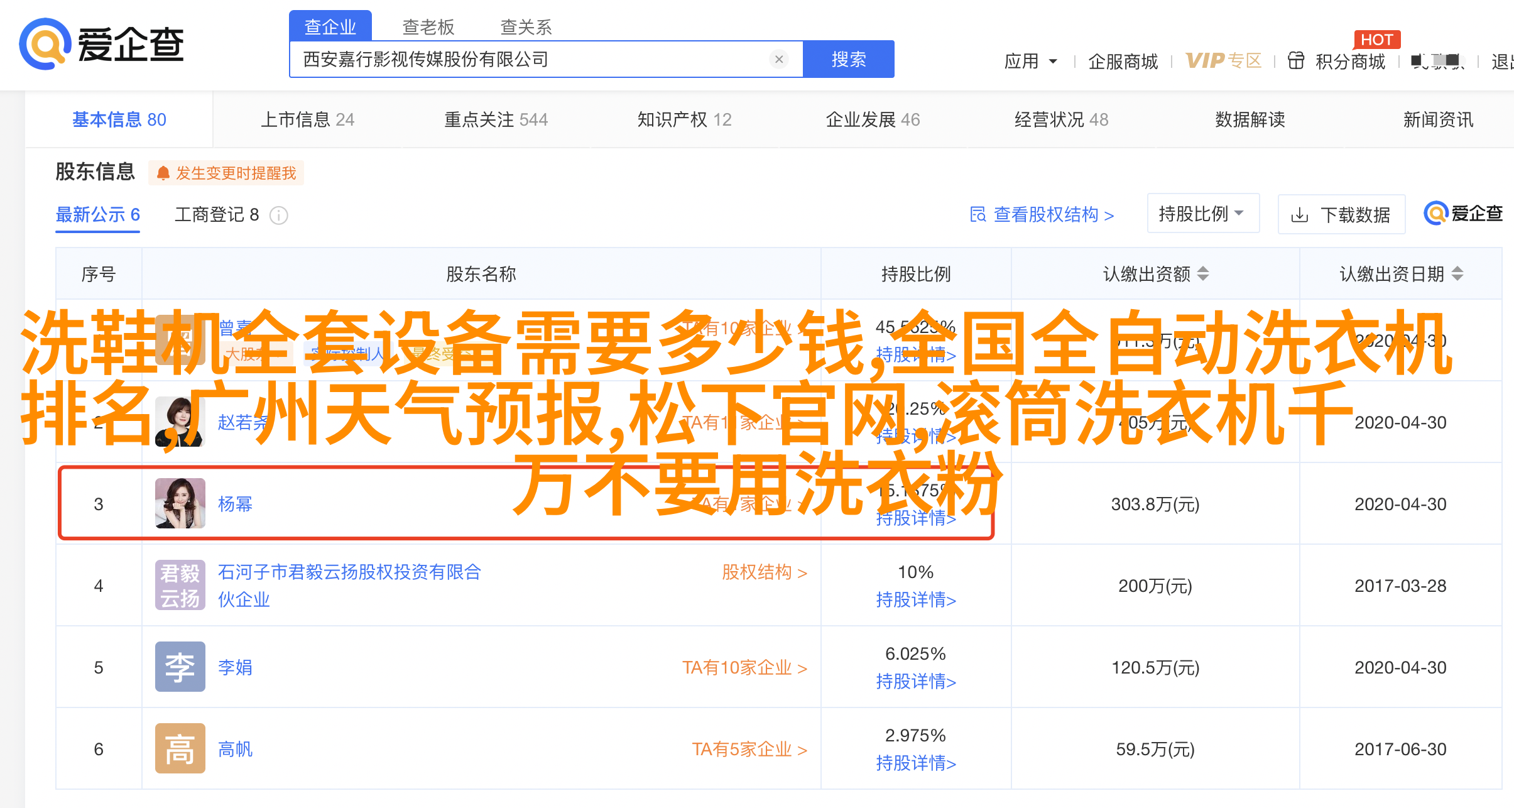
Task: Click date 2017-03-28 cell
Action: click(1400, 586)
